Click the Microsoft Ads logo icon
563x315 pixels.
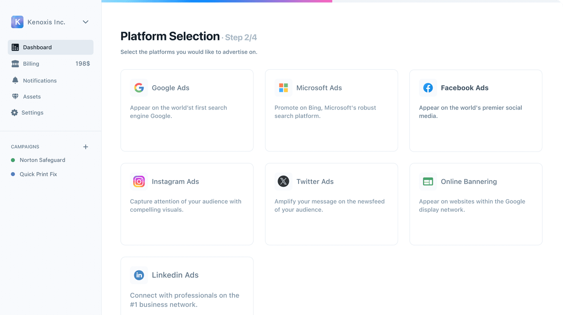(283, 88)
